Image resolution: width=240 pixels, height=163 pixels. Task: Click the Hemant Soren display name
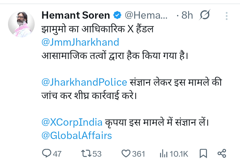tap(75, 15)
